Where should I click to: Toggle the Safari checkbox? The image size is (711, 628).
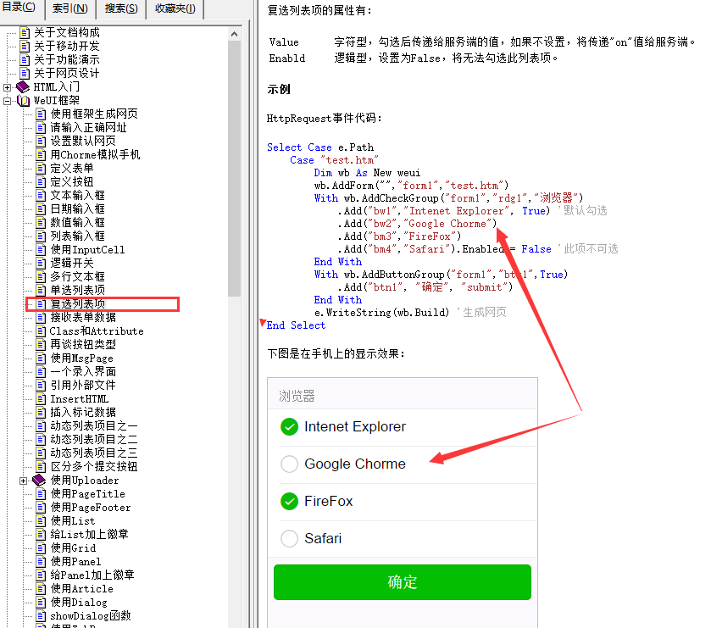289,538
